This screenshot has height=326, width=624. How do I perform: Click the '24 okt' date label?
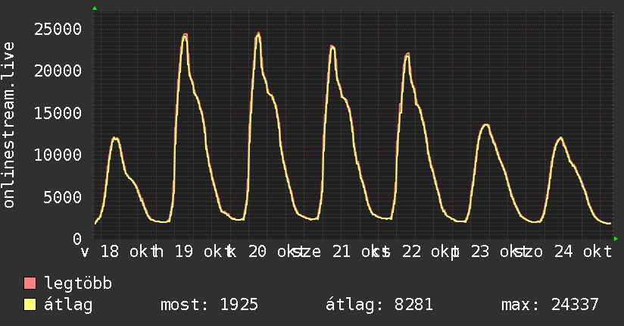[583, 252]
